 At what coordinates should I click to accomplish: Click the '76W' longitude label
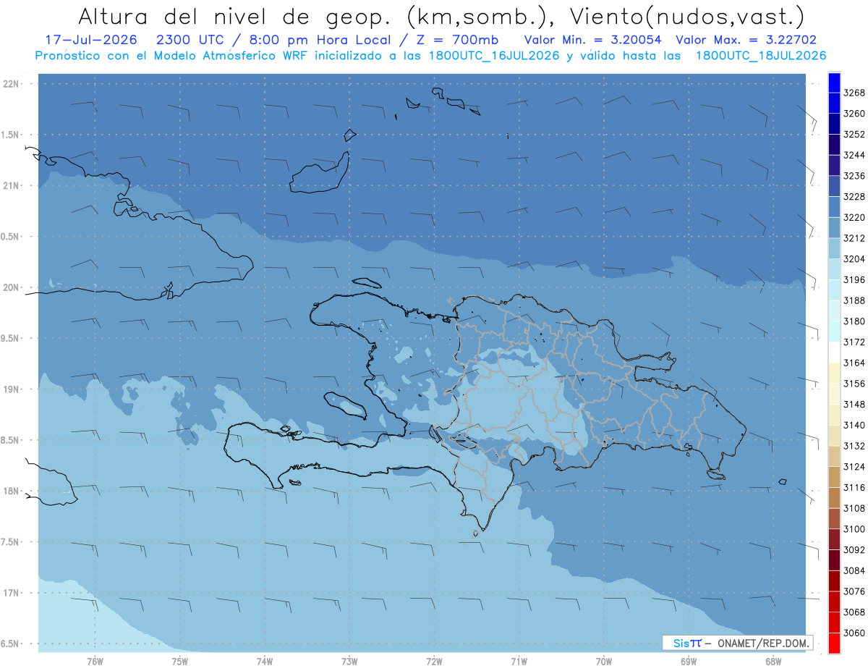point(94,661)
